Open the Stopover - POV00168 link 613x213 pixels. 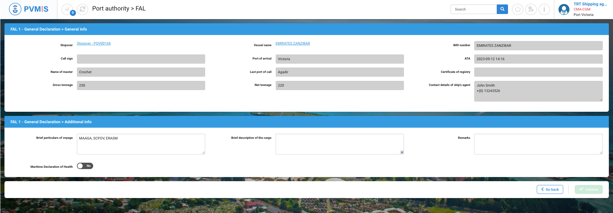pos(93,43)
